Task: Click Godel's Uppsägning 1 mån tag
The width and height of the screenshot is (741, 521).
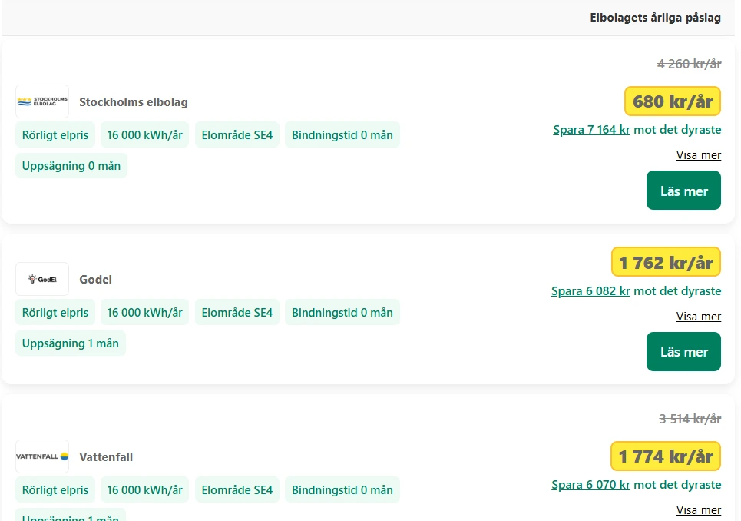Action: (71, 343)
